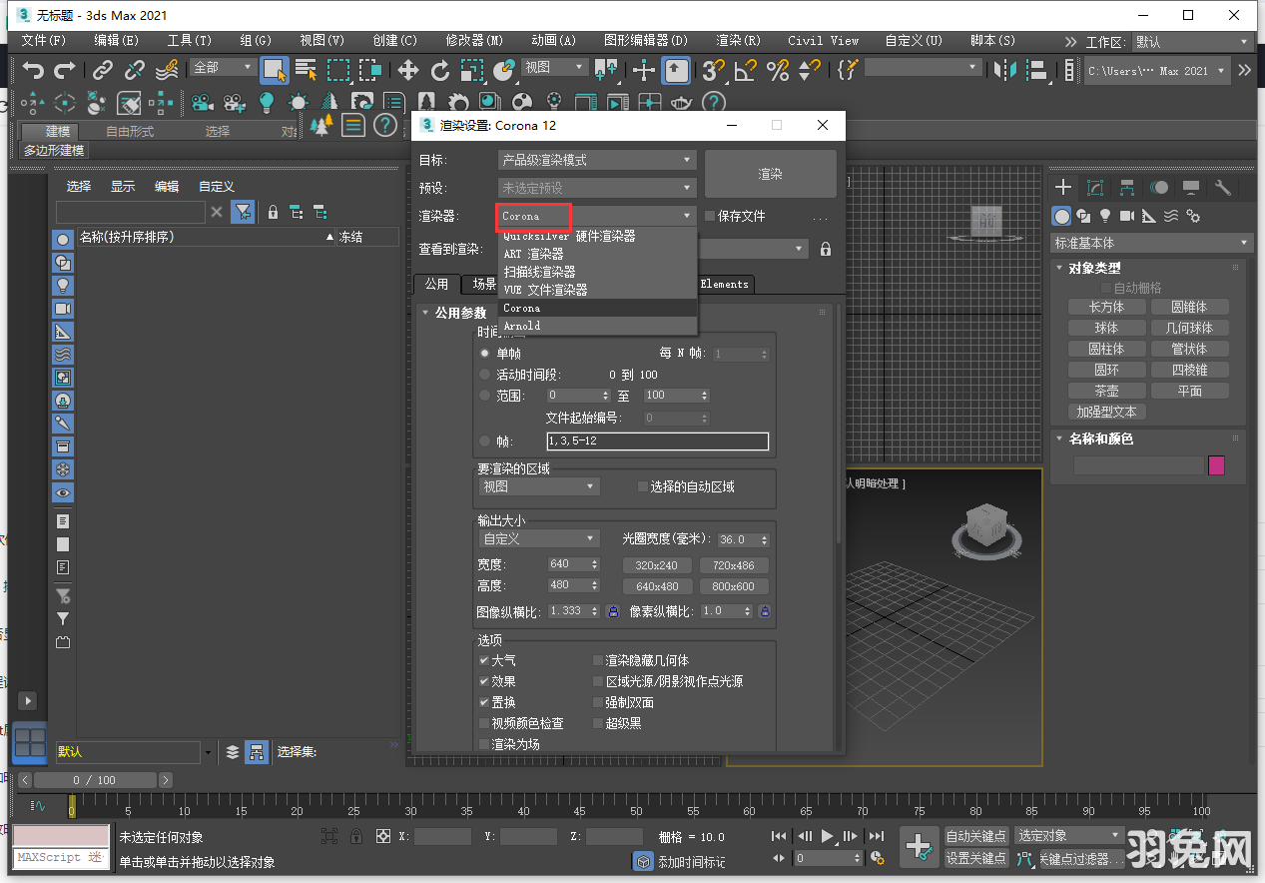Image resolution: width=1265 pixels, height=883 pixels.
Task: Expand the 标准基本体 dropdown
Action: tap(1151, 243)
